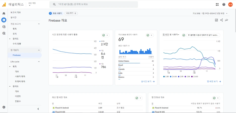Click 비교 추가 button

click(71, 13)
